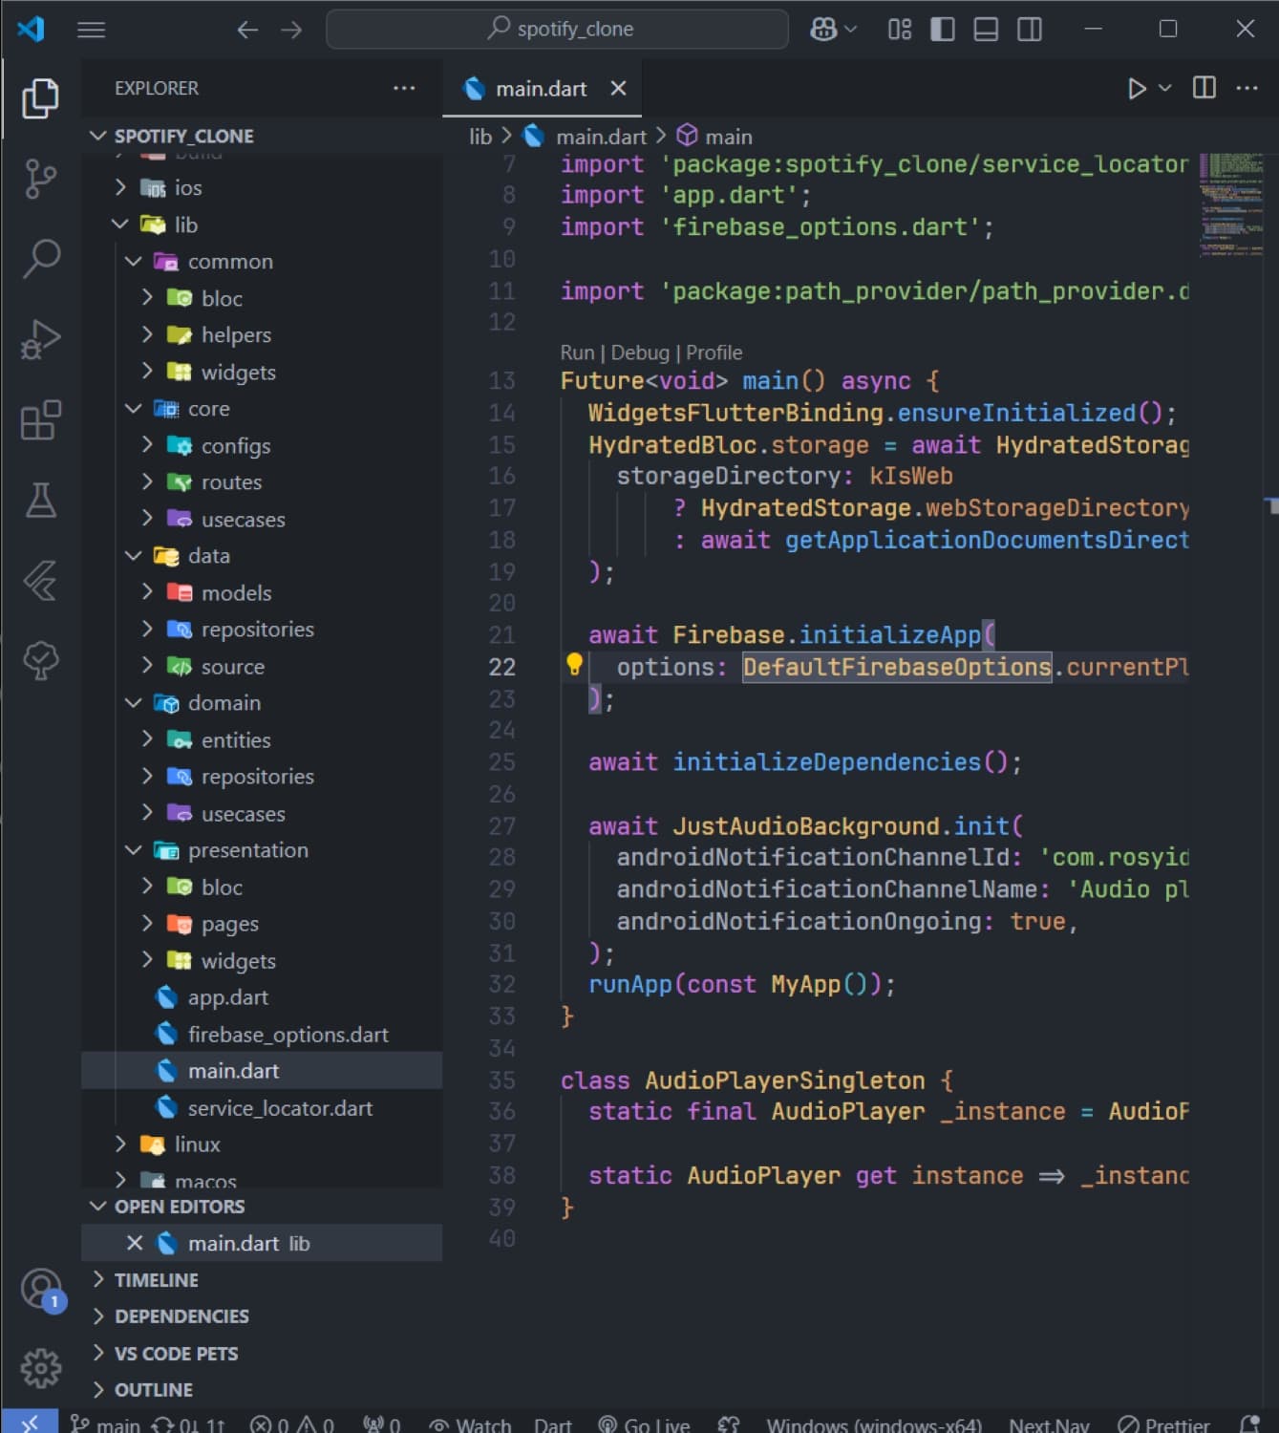Open the Extensions view
The height and width of the screenshot is (1433, 1279).
click(40, 419)
